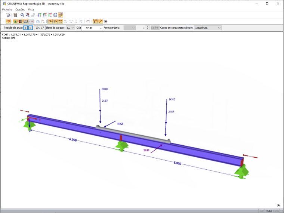Select the right end green support symbol
The height and width of the screenshot is (213, 284).
point(241,172)
